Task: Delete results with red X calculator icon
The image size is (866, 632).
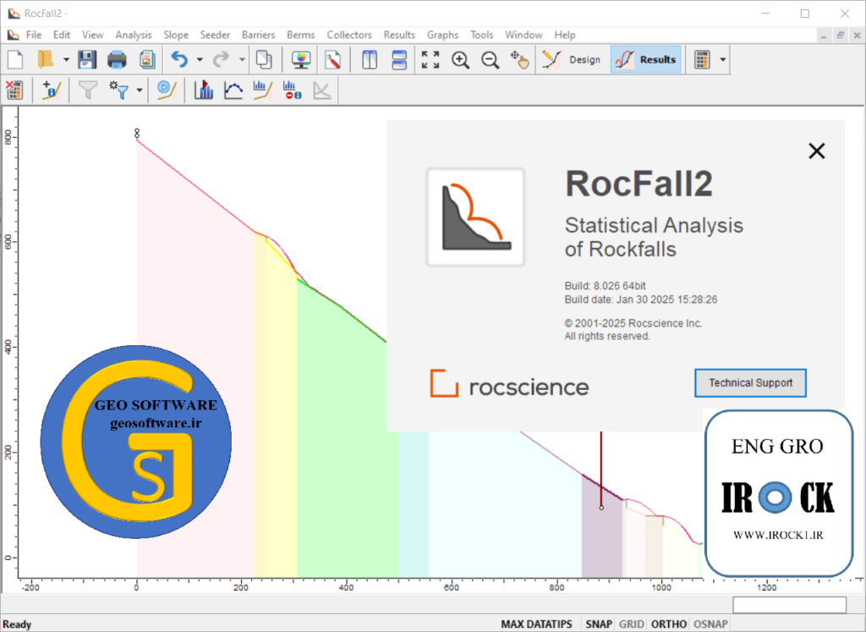Action: point(14,90)
